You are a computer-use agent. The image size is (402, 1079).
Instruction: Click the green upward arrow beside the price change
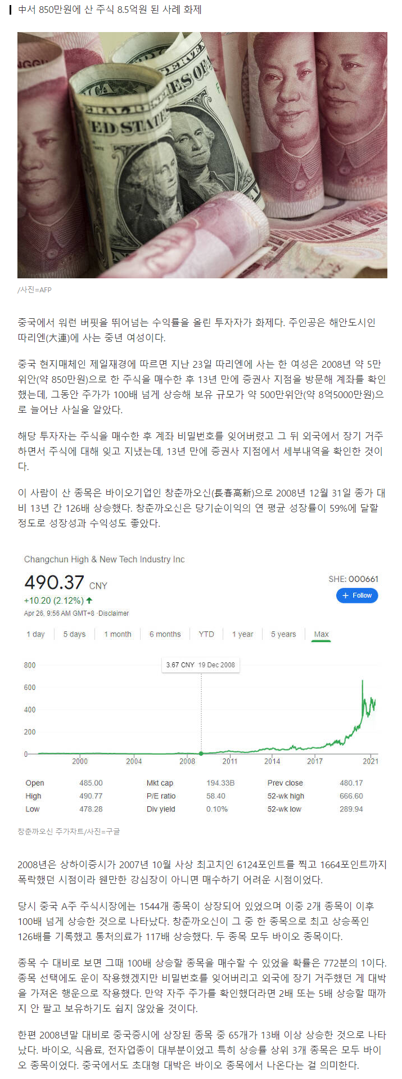[88, 600]
